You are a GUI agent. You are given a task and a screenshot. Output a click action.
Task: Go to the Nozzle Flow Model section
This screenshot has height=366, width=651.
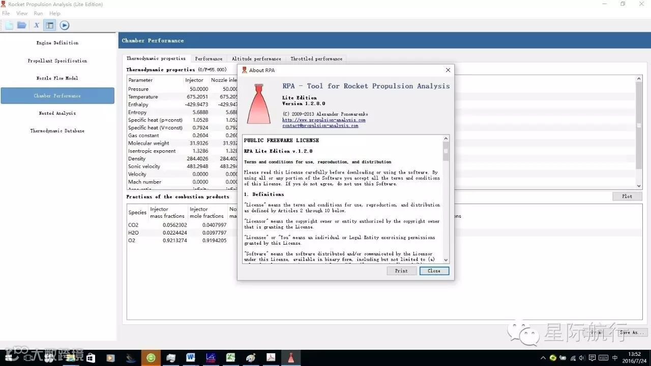tap(57, 78)
